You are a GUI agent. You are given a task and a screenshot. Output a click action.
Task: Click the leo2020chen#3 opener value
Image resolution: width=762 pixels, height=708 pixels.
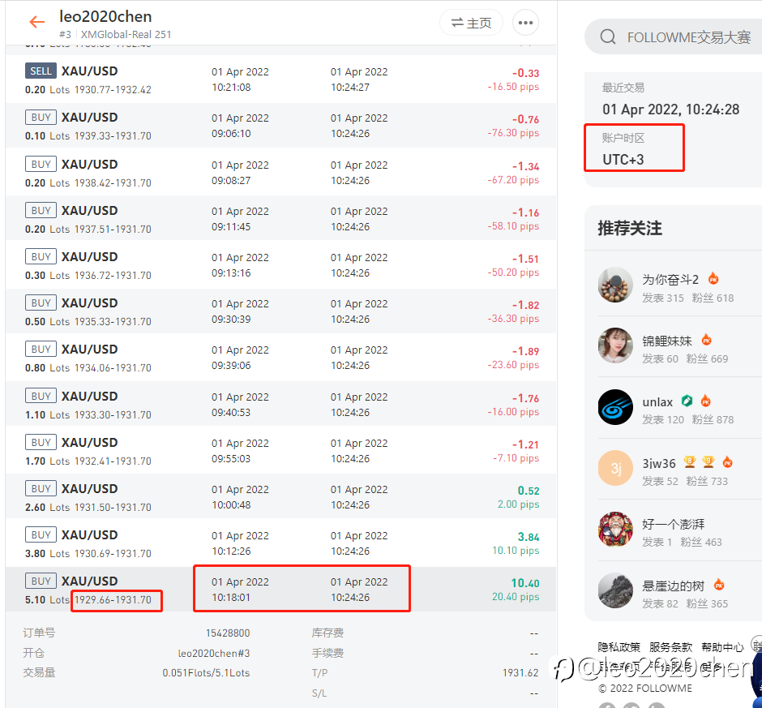tap(214, 653)
